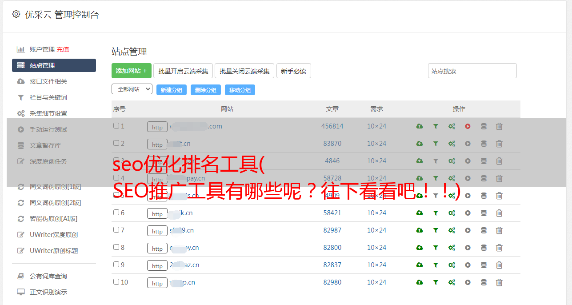Click the cloud upload icon in row 1

tap(420, 126)
